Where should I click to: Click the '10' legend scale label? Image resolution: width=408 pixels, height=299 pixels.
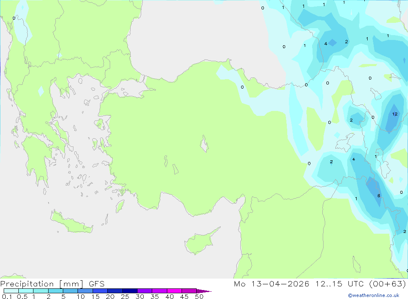click(81, 297)
